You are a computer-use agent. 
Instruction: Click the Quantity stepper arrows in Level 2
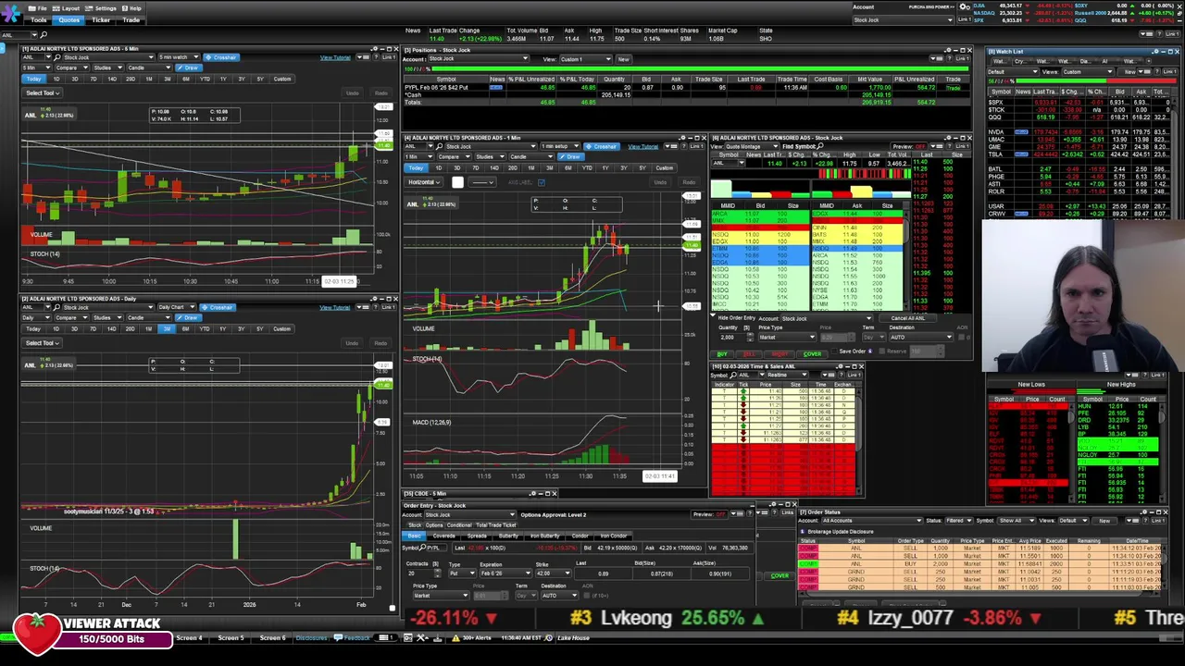click(x=750, y=337)
